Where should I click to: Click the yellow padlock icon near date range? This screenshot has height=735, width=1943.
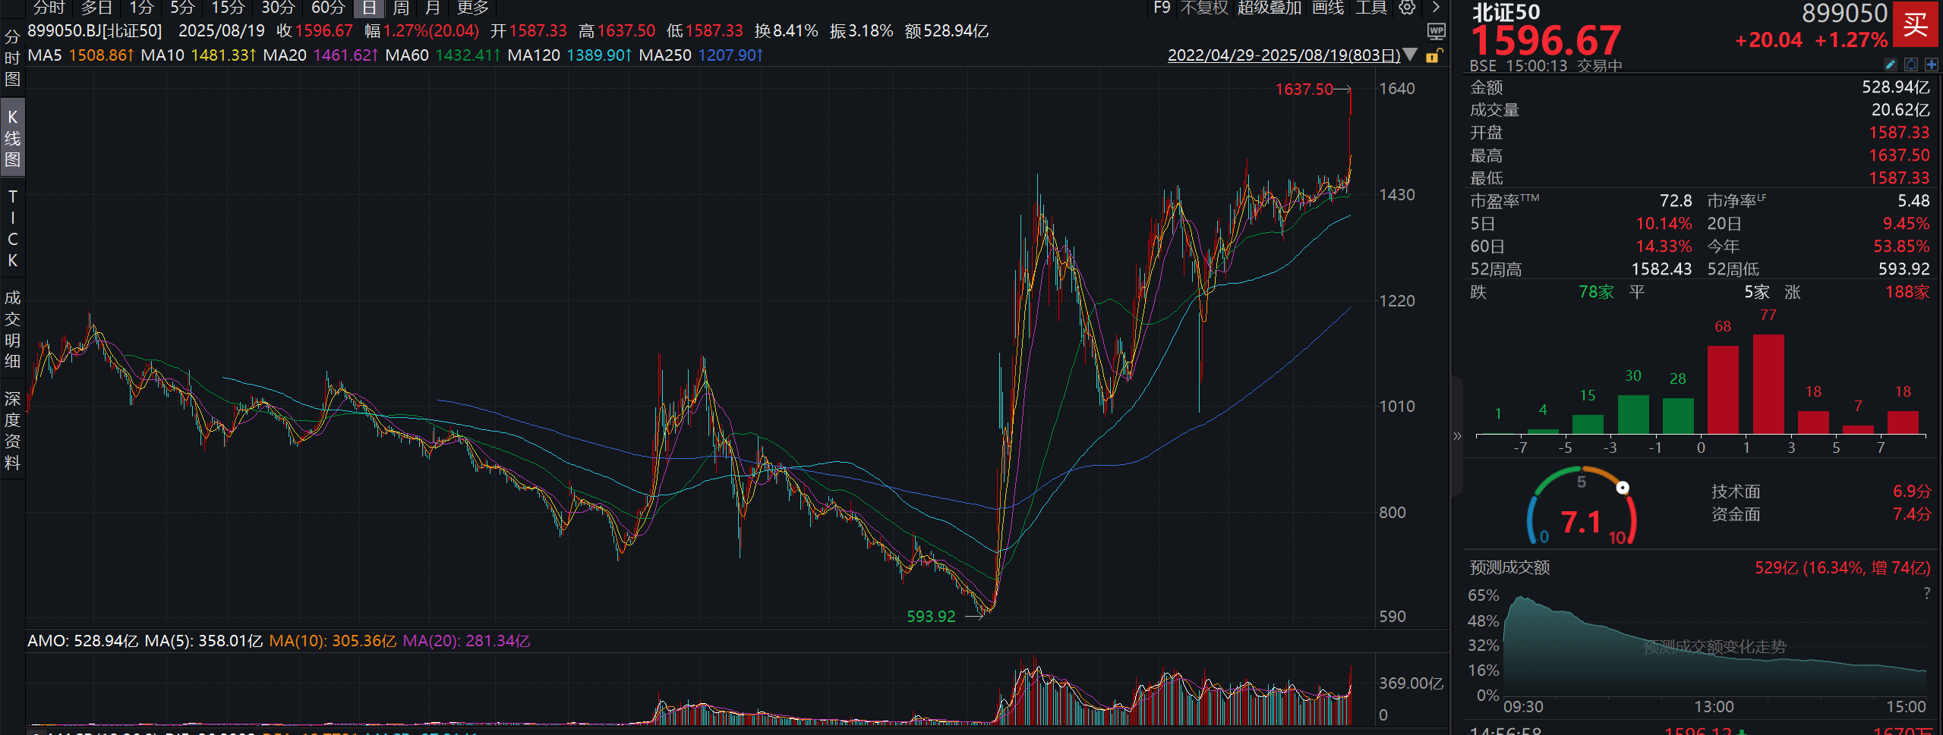point(1433,55)
